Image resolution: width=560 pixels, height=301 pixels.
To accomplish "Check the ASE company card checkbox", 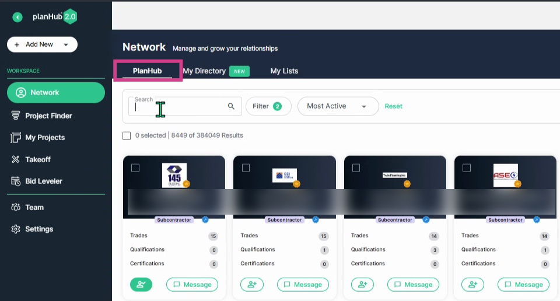I will [467, 168].
